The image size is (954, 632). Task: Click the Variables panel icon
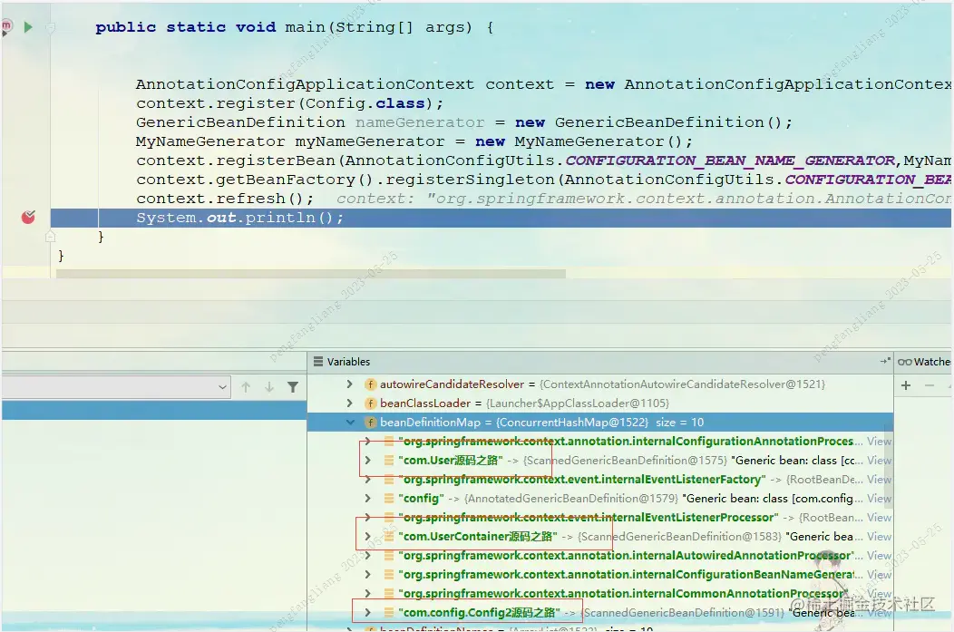coord(318,361)
